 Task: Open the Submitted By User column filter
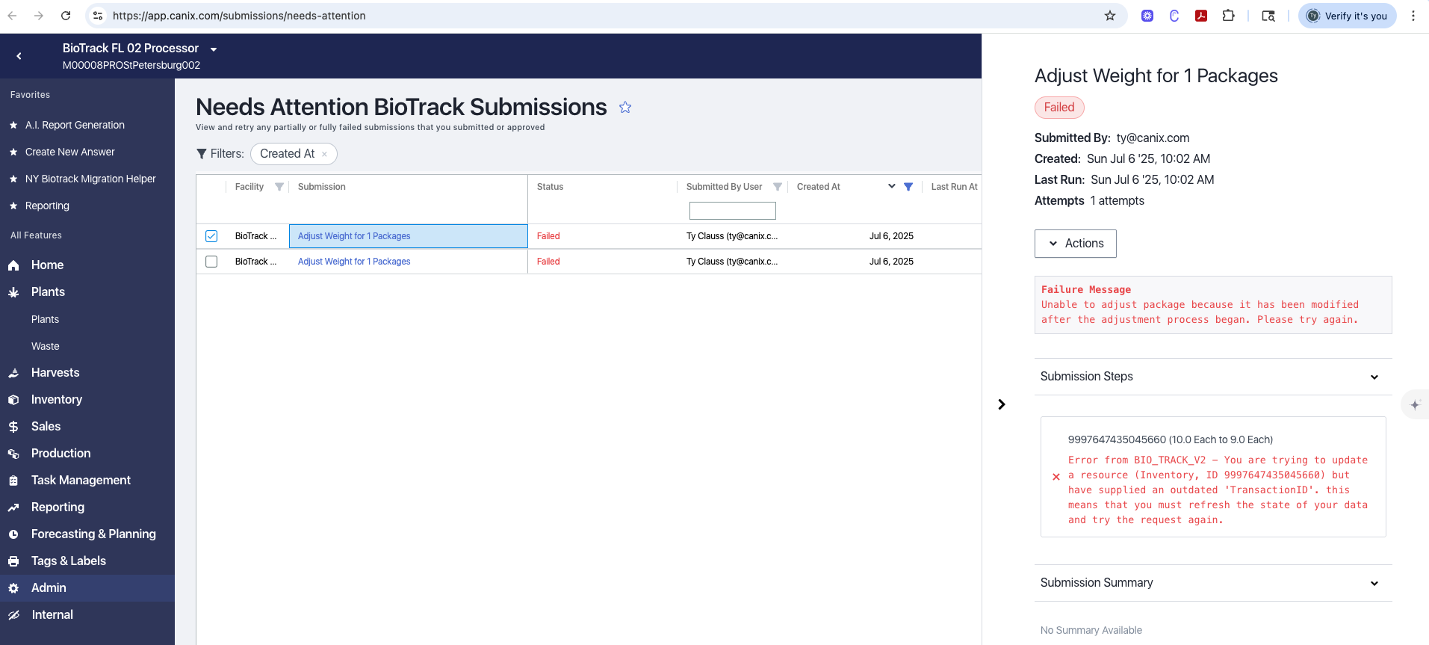[778, 187]
